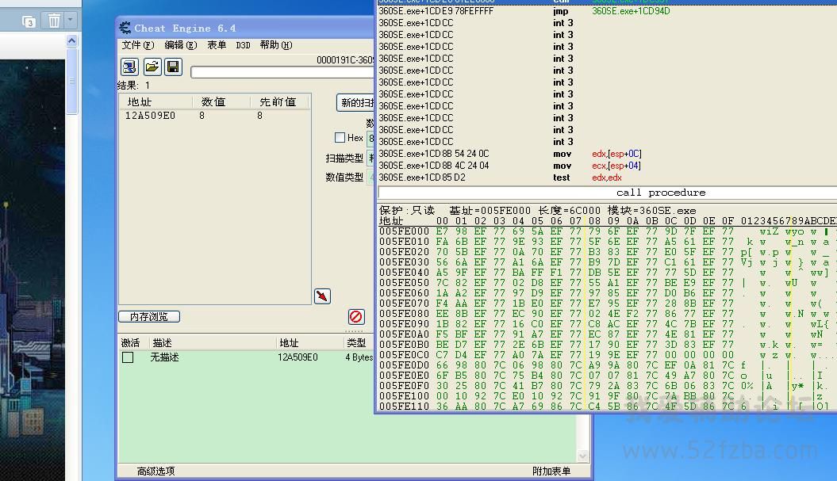837x481 pixels.
Task: Click the 内存浏览 memory view button
Action: point(149,316)
